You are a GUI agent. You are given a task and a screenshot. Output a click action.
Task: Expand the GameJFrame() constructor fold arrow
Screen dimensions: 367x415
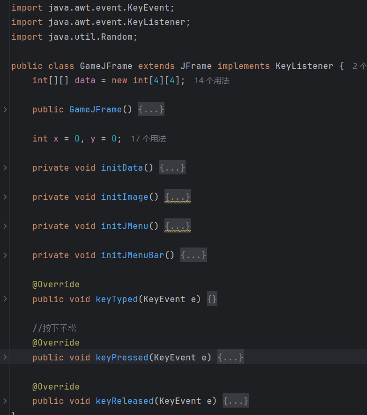tap(5, 109)
